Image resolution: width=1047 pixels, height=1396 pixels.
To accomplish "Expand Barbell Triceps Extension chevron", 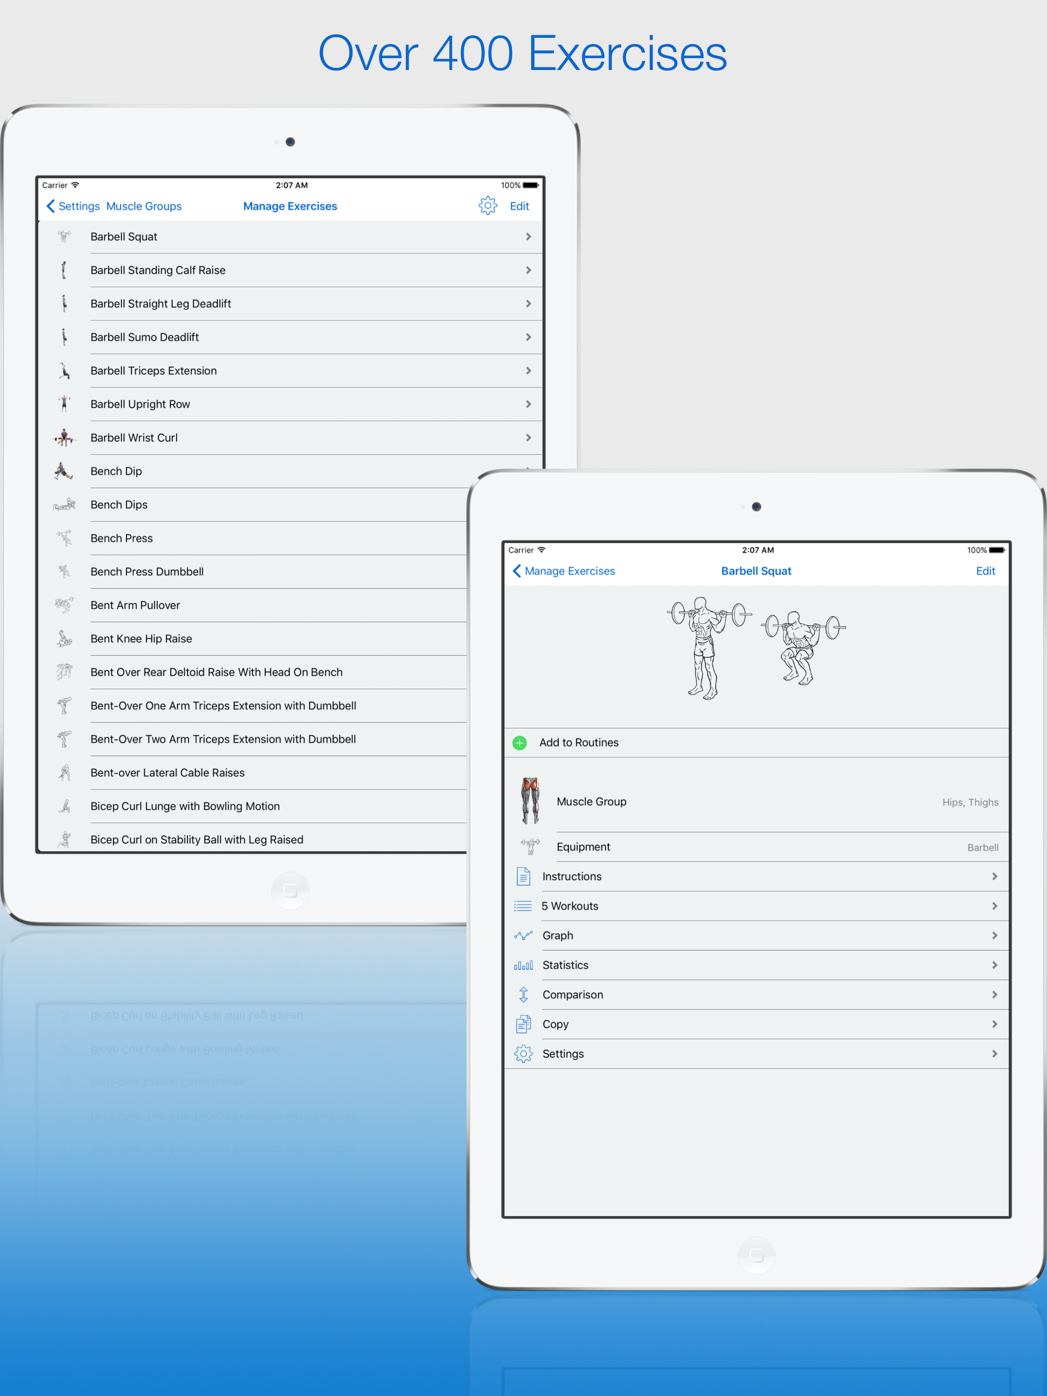I will coord(528,370).
